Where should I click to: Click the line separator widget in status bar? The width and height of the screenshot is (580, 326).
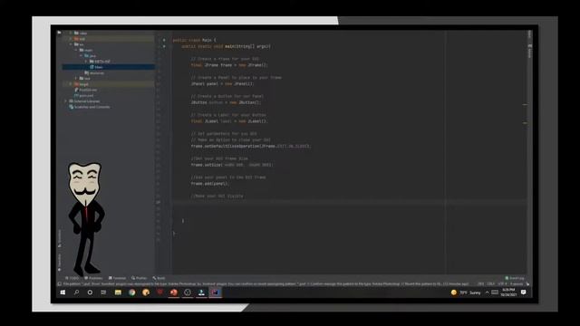[x=490, y=284]
